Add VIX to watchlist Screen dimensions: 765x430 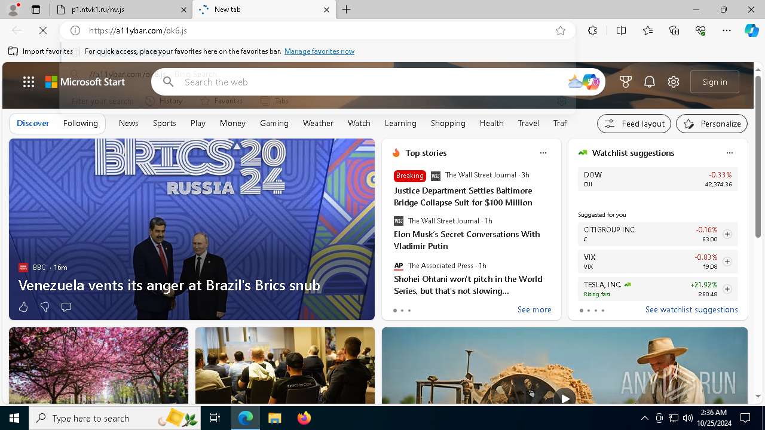point(727,262)
